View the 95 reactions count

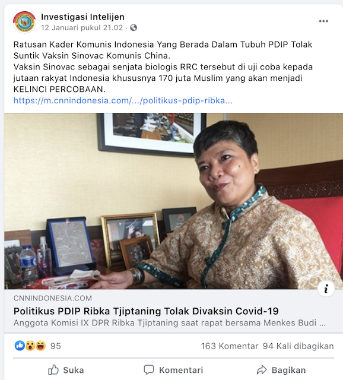pyautogui.click(x=55, y=346)
